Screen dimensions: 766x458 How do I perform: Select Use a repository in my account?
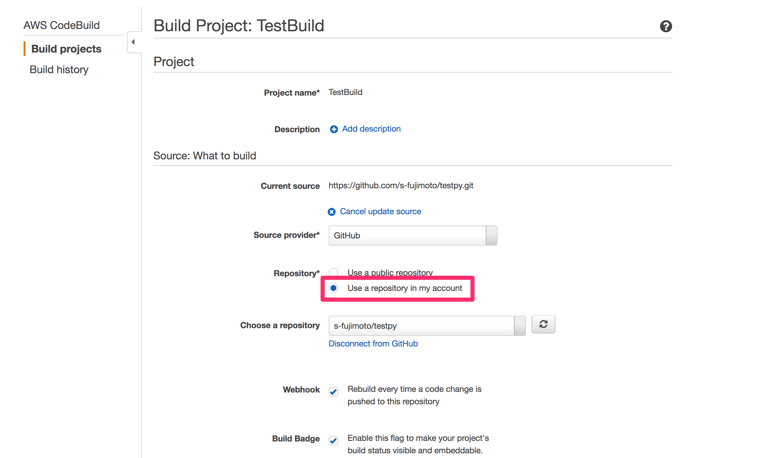tap(333, 288)
